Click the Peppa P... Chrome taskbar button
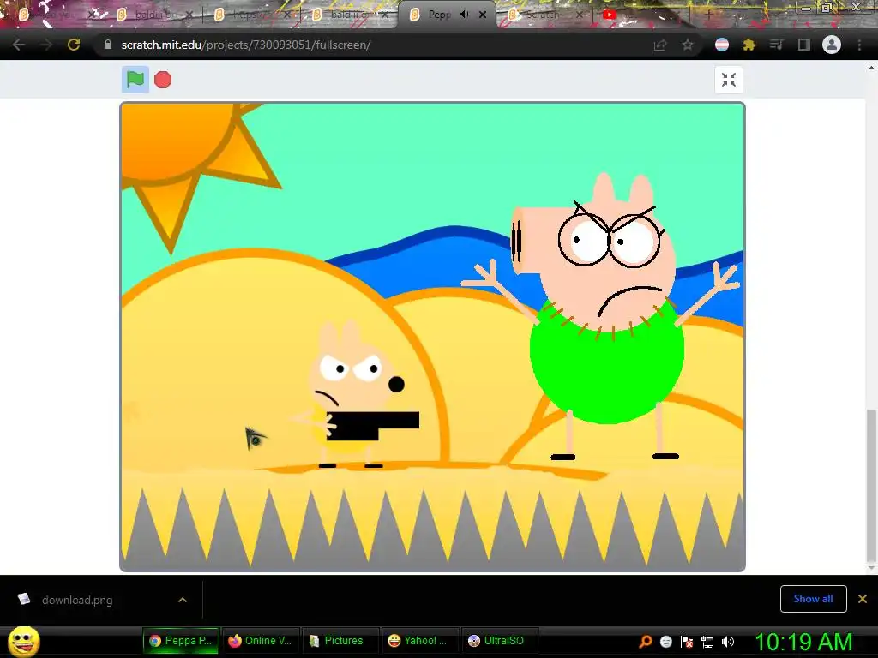 181,641
